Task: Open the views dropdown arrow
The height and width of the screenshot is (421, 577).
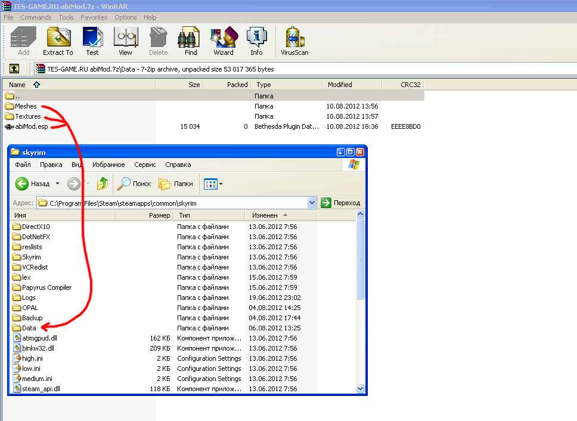Action: (221, 184)
